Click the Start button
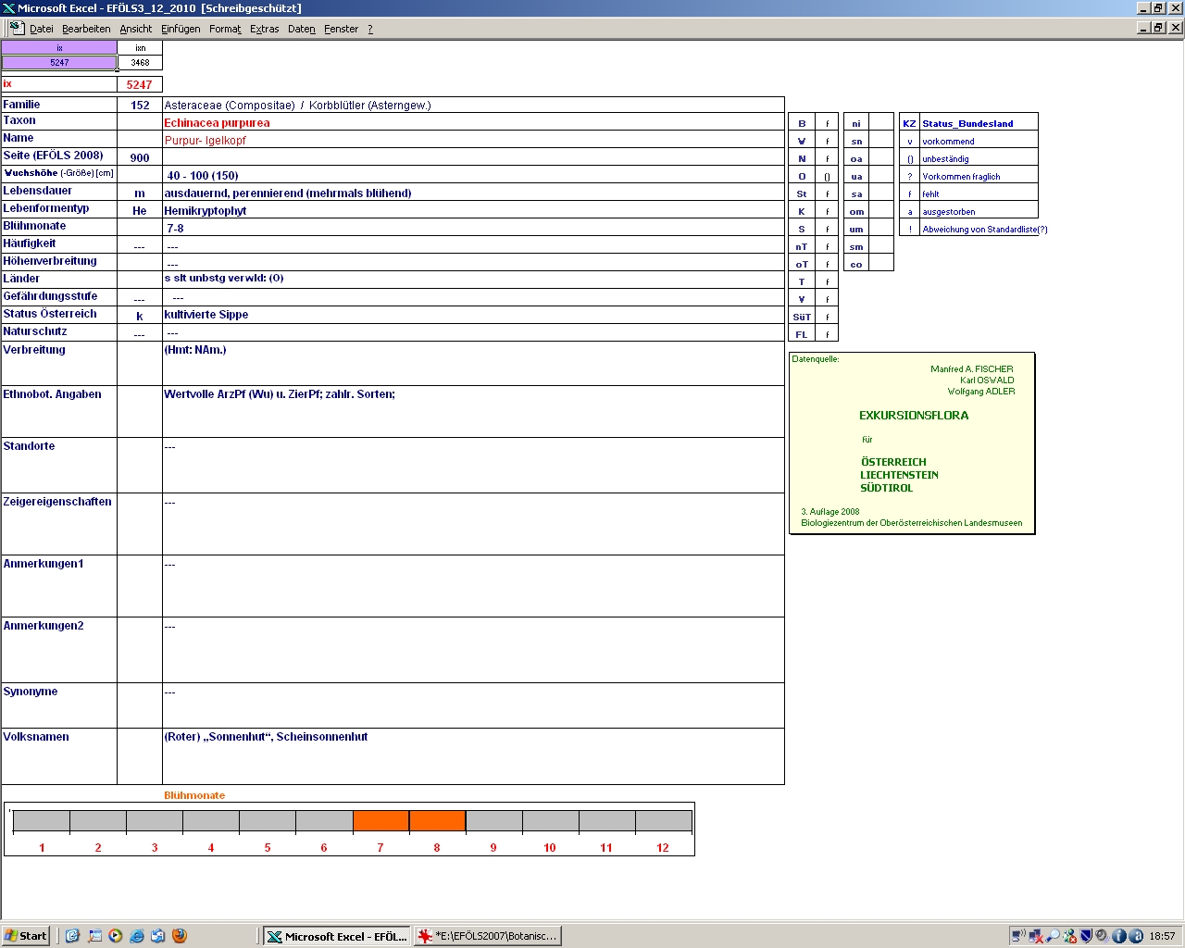The width and height of the screenshot is (1185, 948). [26, 936]
